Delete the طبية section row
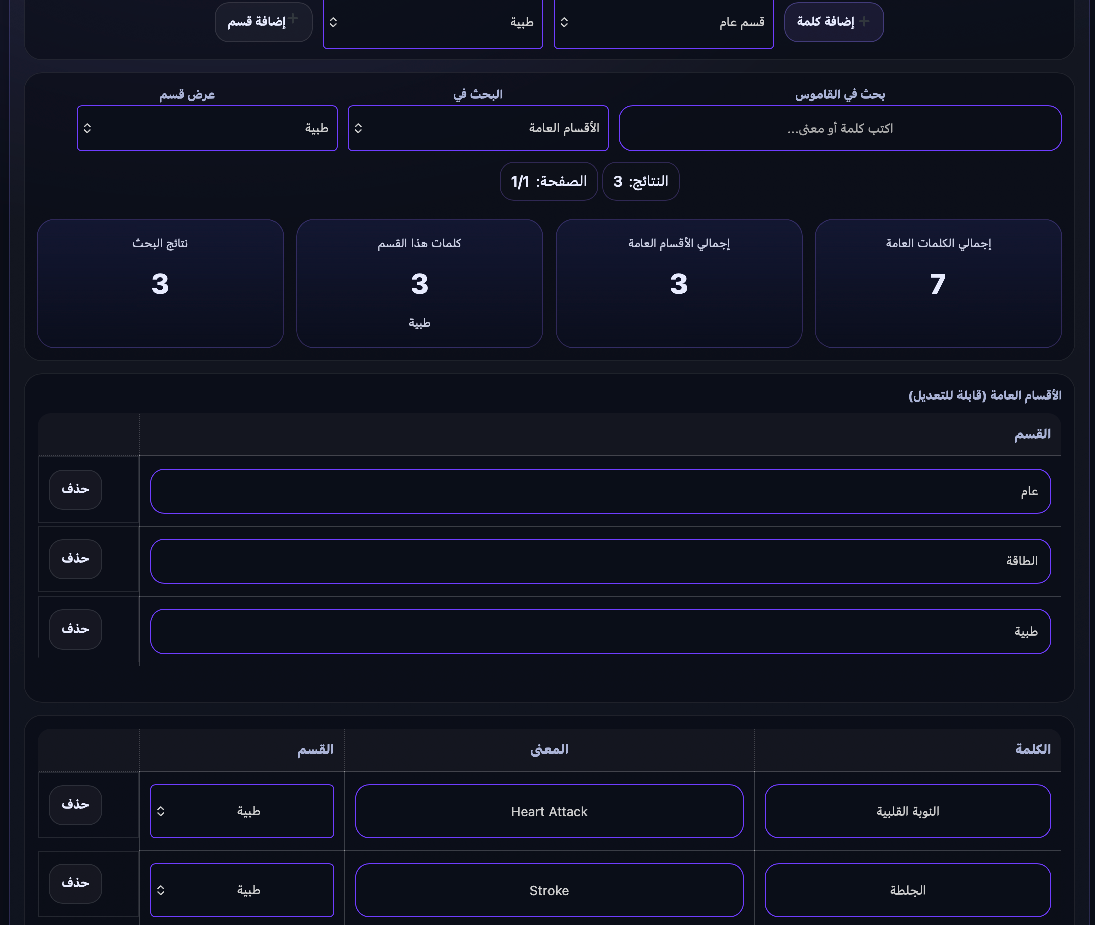Screen dimensions: 1095x925 tap(75, 629)
